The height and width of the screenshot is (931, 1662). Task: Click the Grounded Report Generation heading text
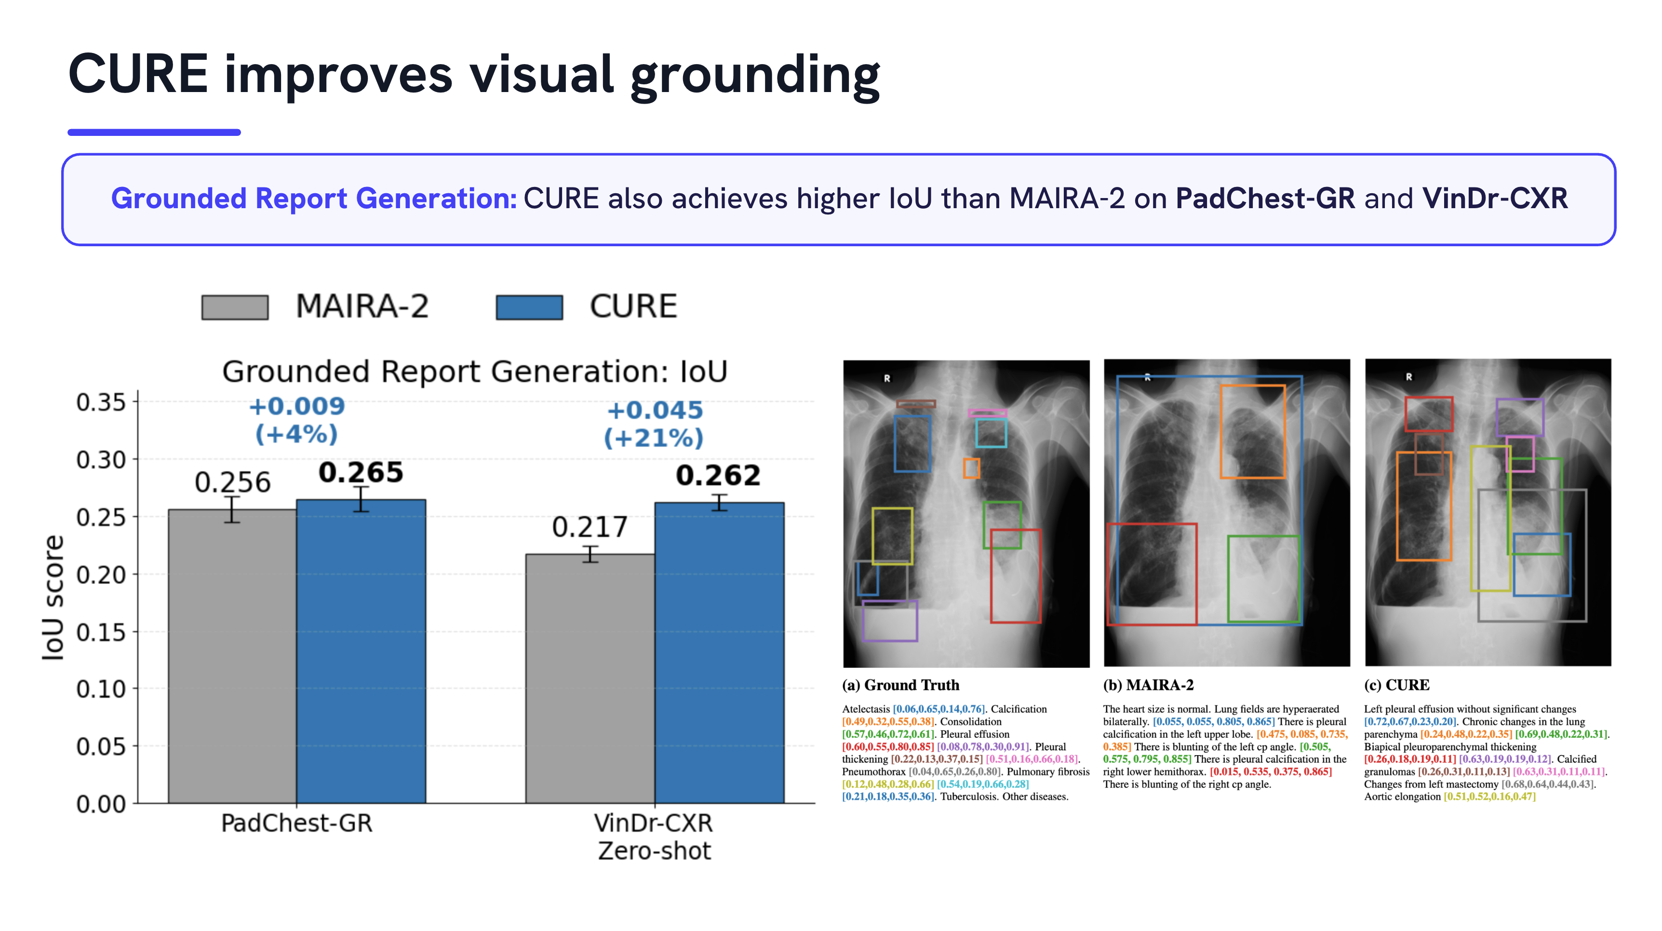314,198
